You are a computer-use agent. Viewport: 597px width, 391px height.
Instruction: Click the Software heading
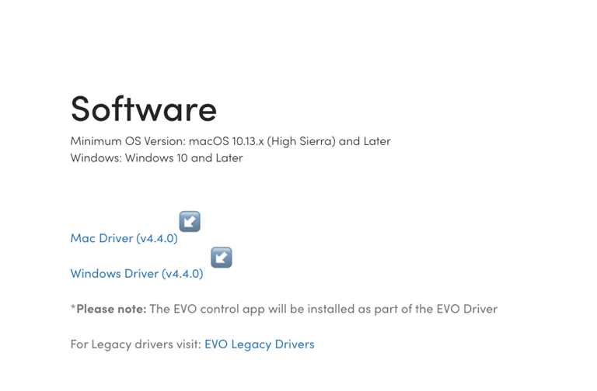point(144,108)
